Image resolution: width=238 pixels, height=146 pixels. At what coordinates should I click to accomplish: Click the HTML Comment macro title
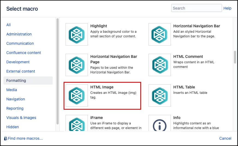click(188, 56)
